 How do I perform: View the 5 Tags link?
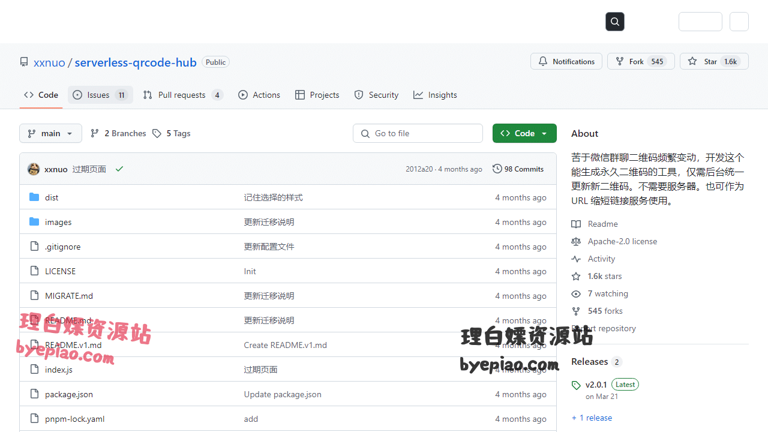(x=172, y=133)
